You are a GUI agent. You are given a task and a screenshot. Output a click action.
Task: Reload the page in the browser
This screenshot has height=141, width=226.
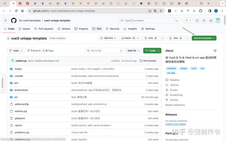(16, 11)
